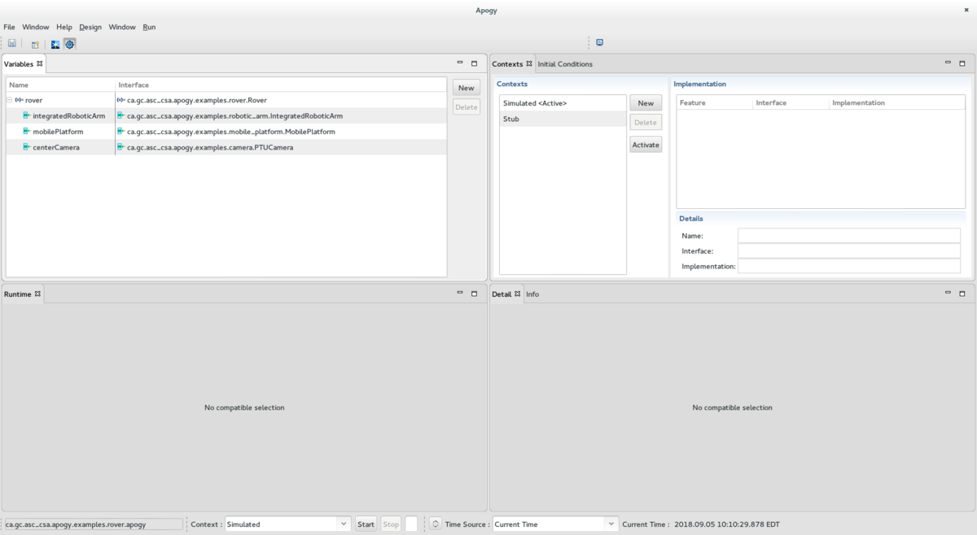The width and height of the screenshot is (977, 535).
Task: Maximize the Runtime panel
Action: (474, 293)
